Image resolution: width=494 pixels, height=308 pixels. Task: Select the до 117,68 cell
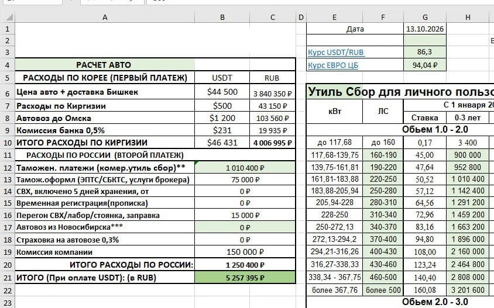335,143
